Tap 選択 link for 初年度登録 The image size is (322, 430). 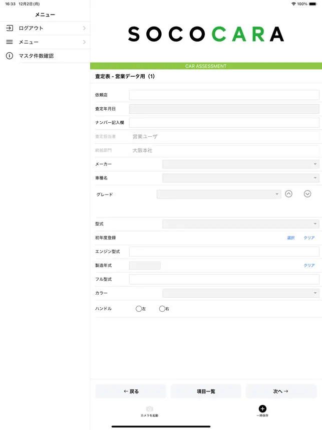(291, 238)
